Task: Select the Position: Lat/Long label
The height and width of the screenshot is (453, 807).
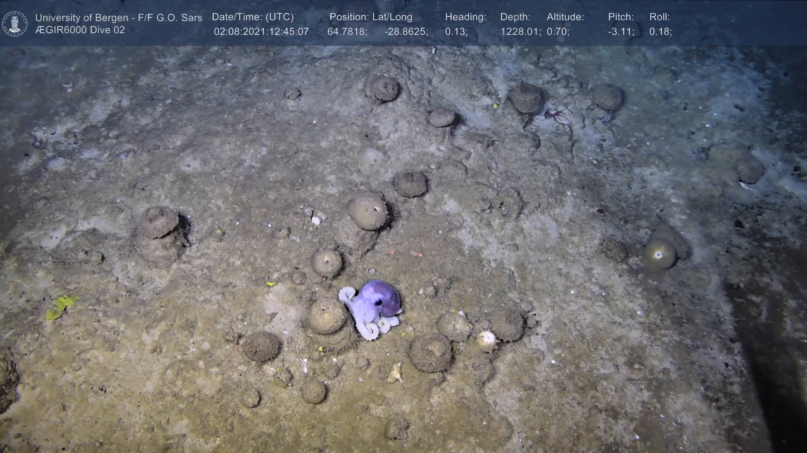Action: click(370, 17)
